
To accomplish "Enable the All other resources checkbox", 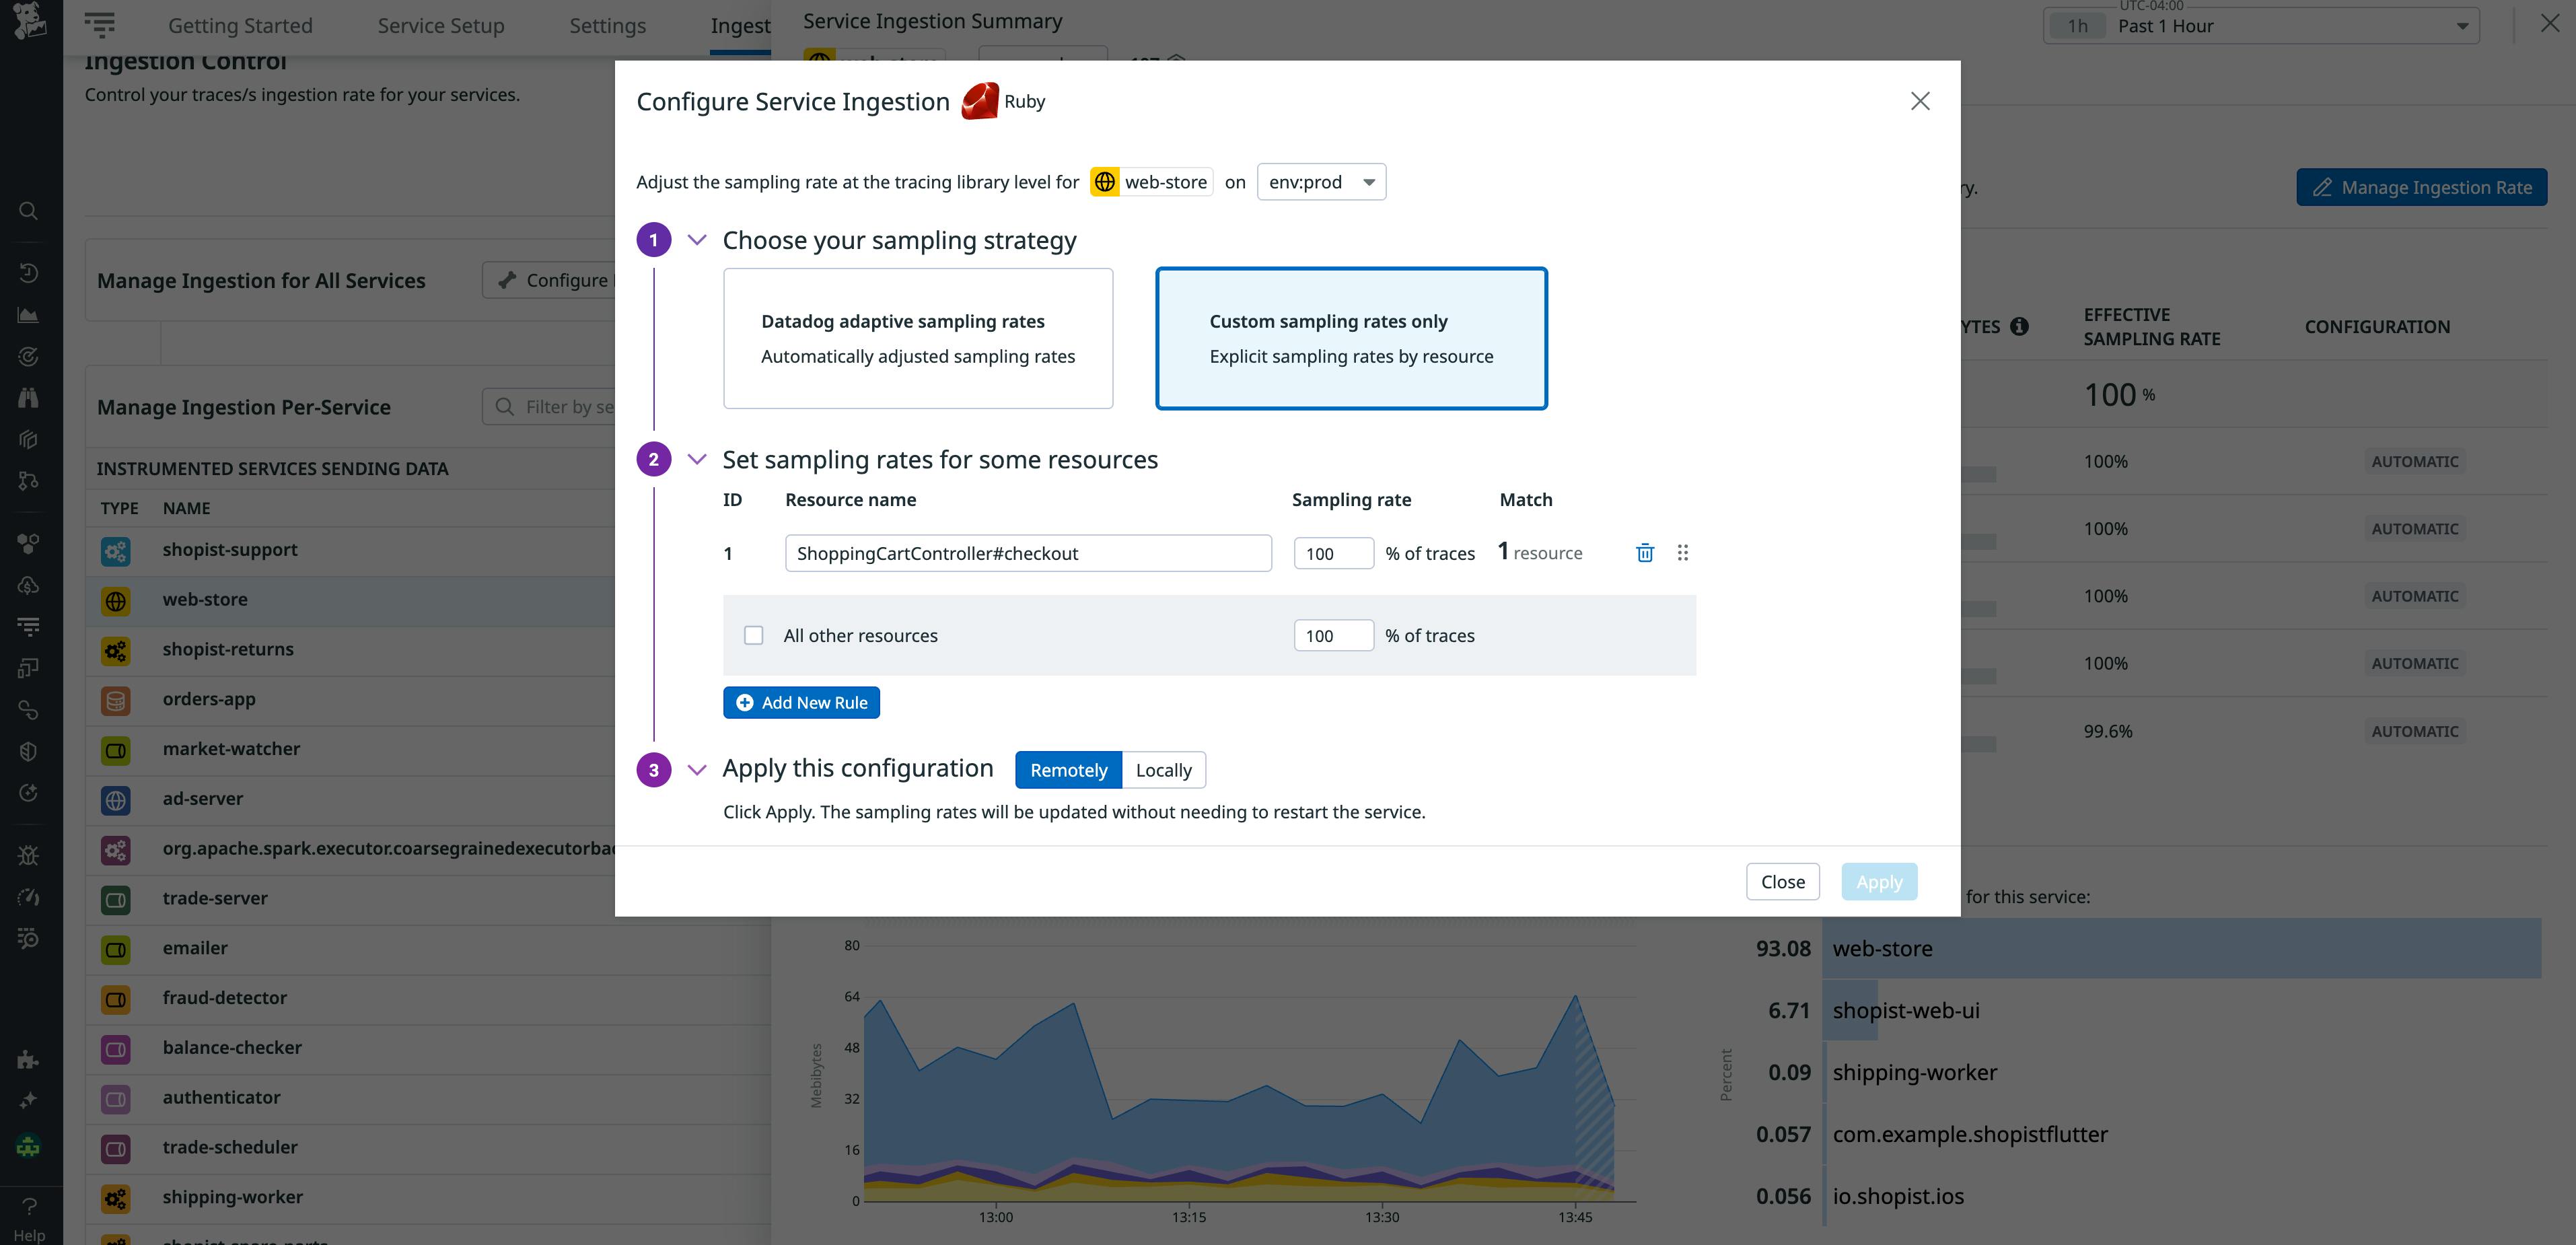I will pyautogui.click(x=754, y=635).
